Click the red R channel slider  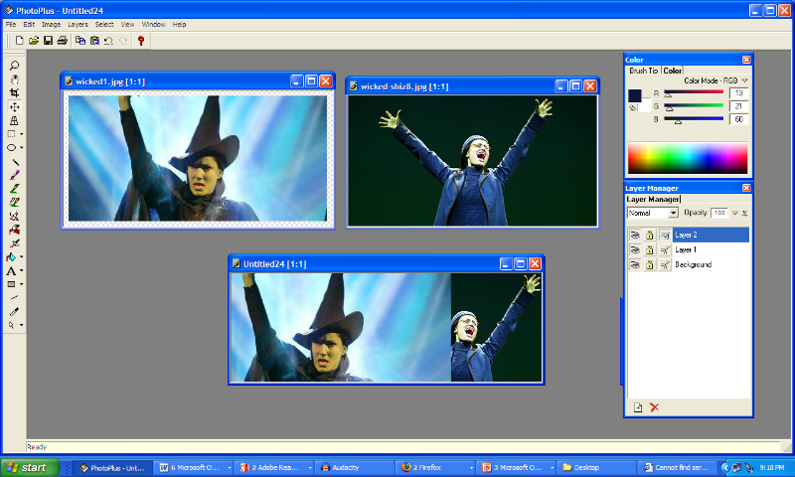694,92
